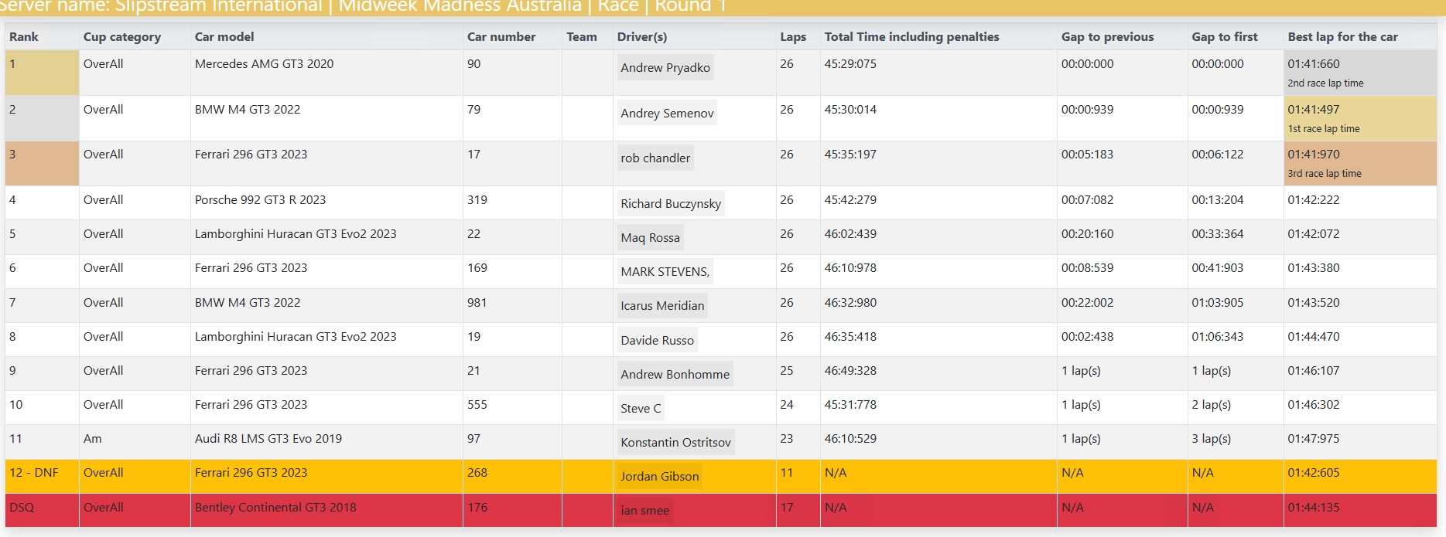This screenshot has width=1446, height=537.
Task: Click the Richard Buczynsky driver badge
Action: coord(671,204)
